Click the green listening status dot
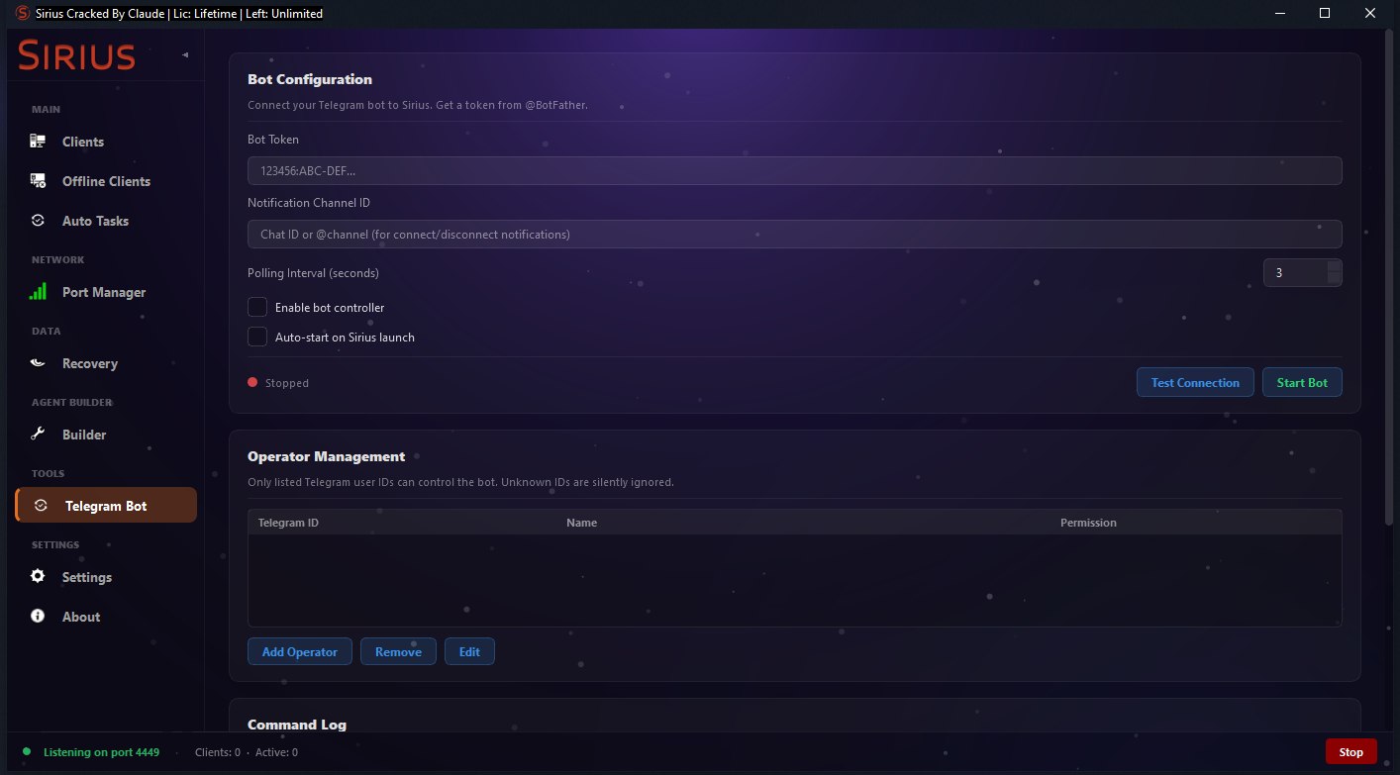This screenshot has height=775, width=1400. (x=27, y=752)
